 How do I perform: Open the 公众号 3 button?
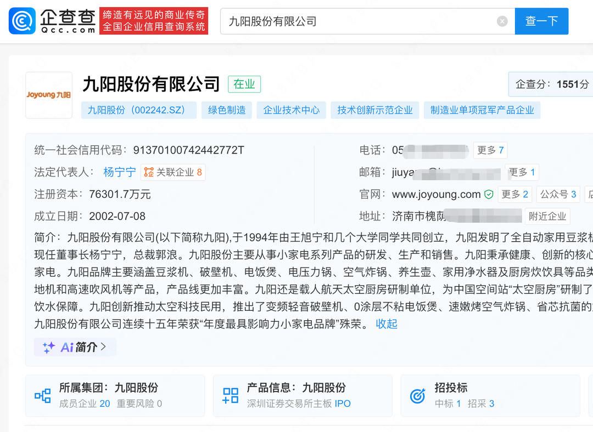point(558,194)
